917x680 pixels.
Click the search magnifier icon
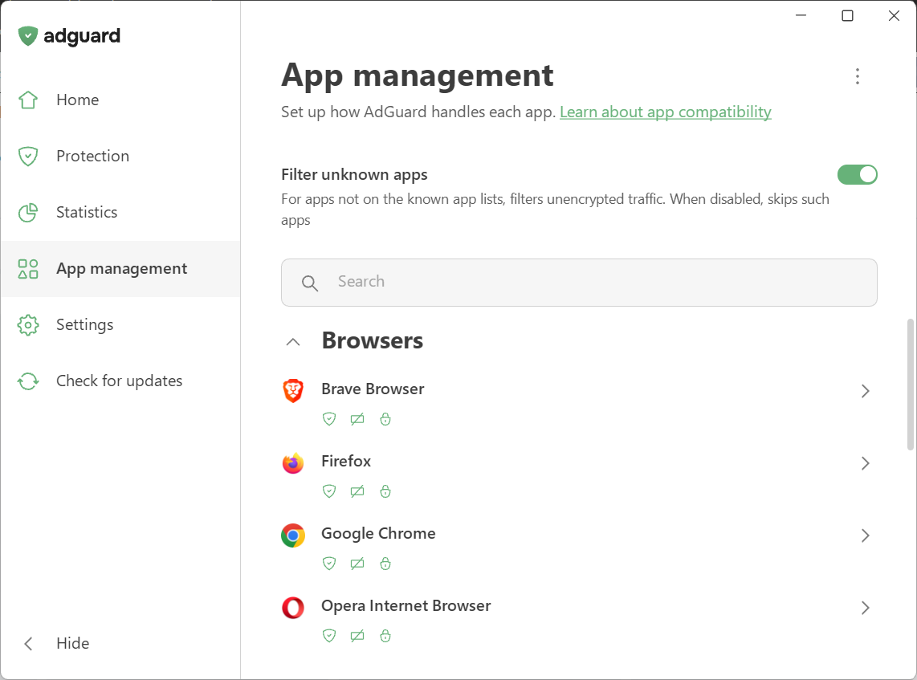point(310,283)
